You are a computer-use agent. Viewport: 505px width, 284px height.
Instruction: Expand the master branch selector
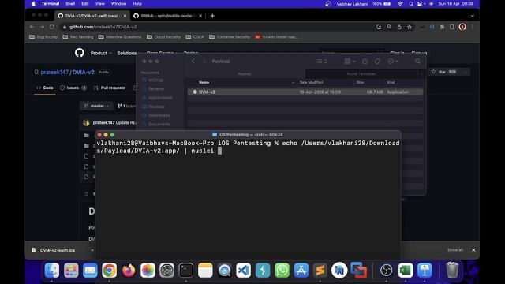click(96, 106)
